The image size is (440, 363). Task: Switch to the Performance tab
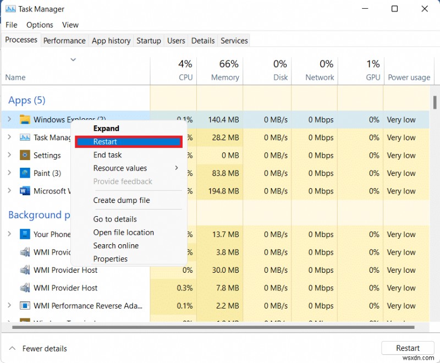click(64, 40)
